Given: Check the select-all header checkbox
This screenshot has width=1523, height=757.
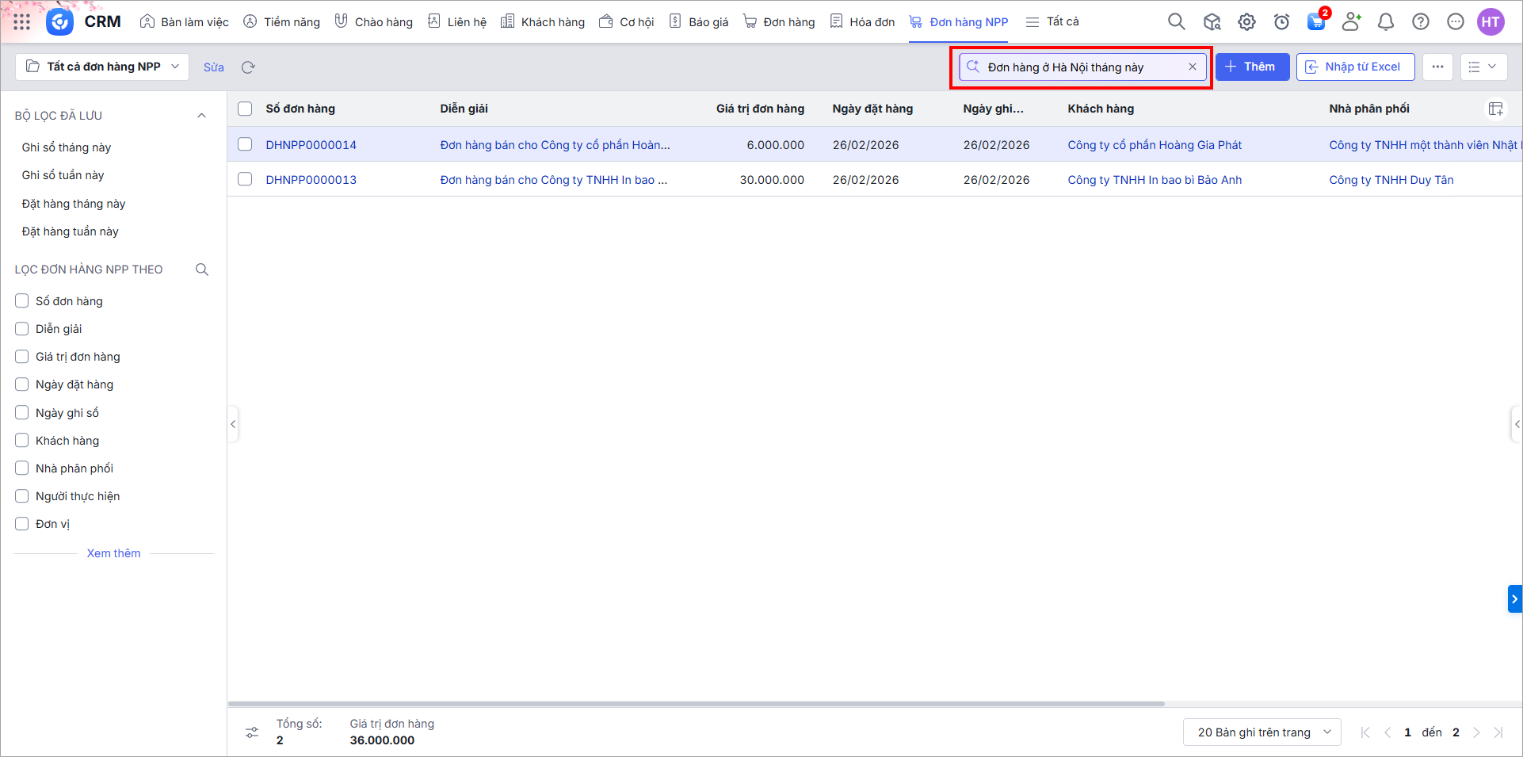Looking at the screenshot, I should tap(245, 109).
